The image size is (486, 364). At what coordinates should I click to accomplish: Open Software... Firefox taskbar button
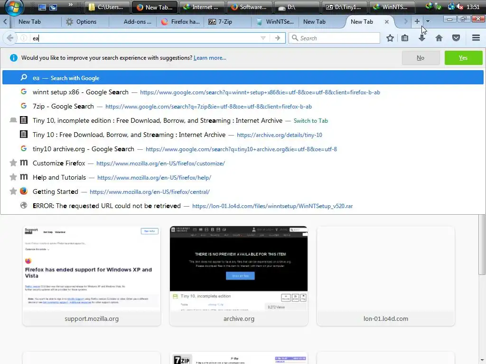pyautogui.click(x=249, y=7)
